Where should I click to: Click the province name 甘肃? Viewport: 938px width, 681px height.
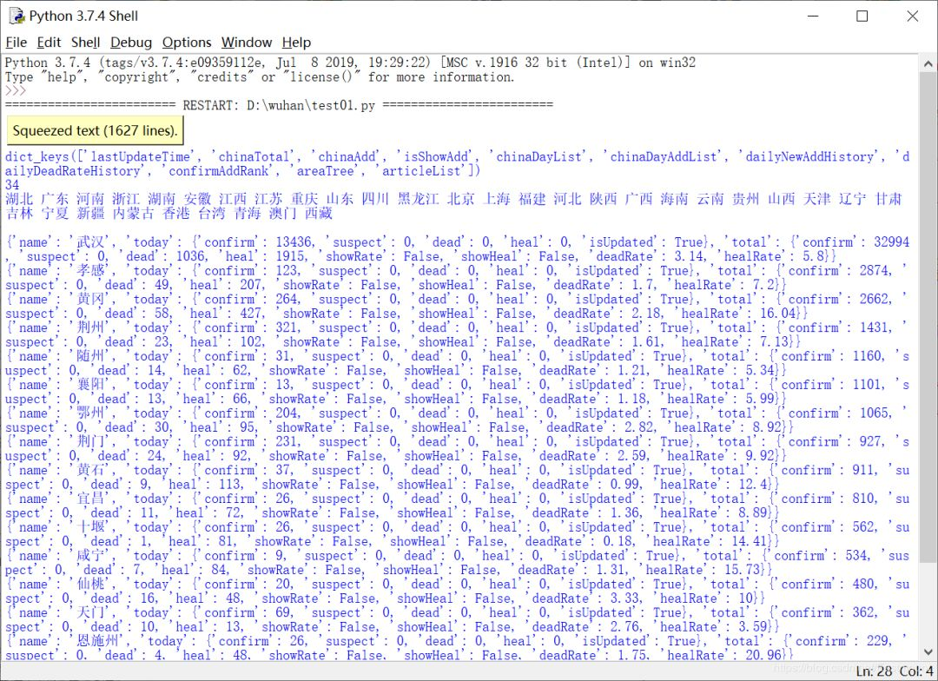point(888,199)
